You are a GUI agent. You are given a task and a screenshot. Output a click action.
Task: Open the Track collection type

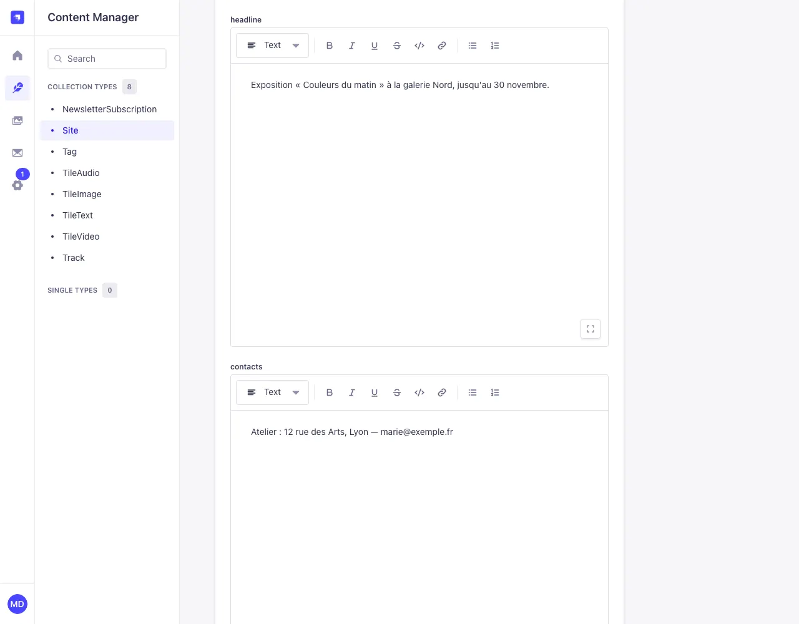click(x=107, y=258)
